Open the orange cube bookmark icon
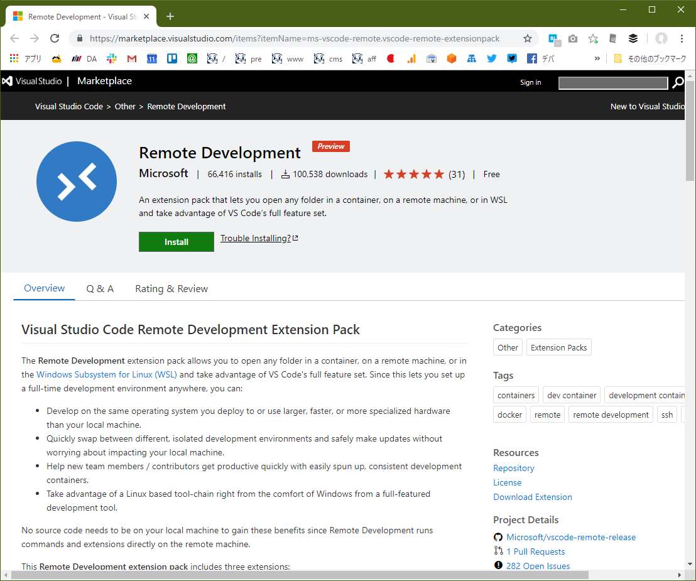Image resolution: width=696 pixels, height=581 pixels. tap(452, 58)
